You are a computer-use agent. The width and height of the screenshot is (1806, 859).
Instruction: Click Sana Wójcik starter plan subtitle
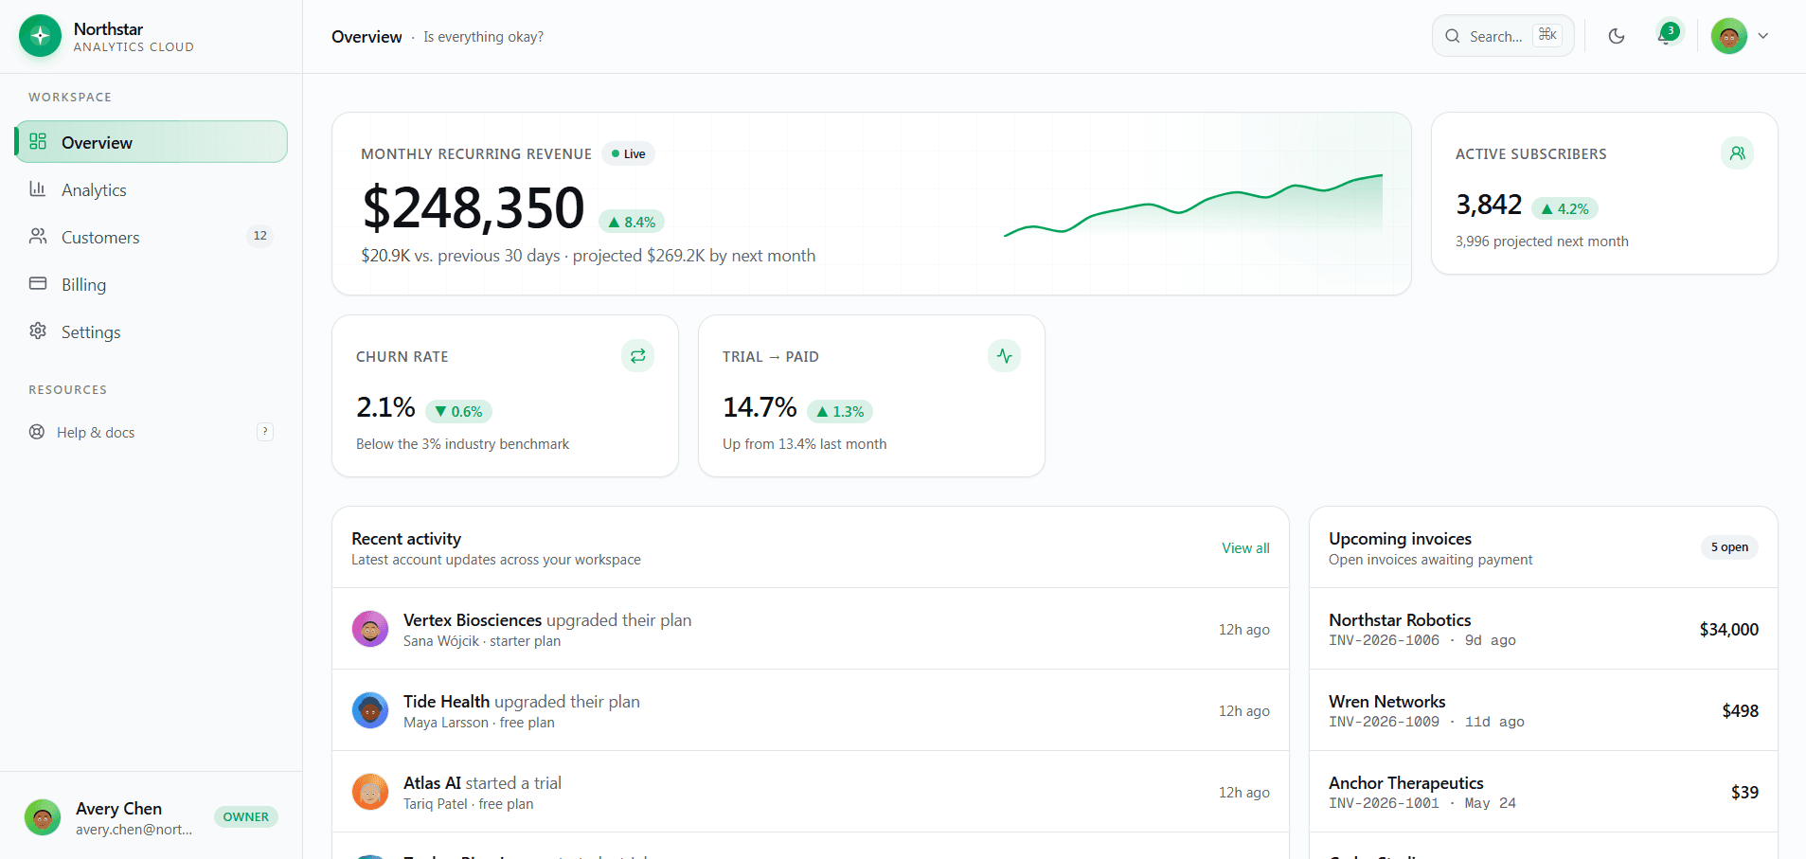(482, 641)
